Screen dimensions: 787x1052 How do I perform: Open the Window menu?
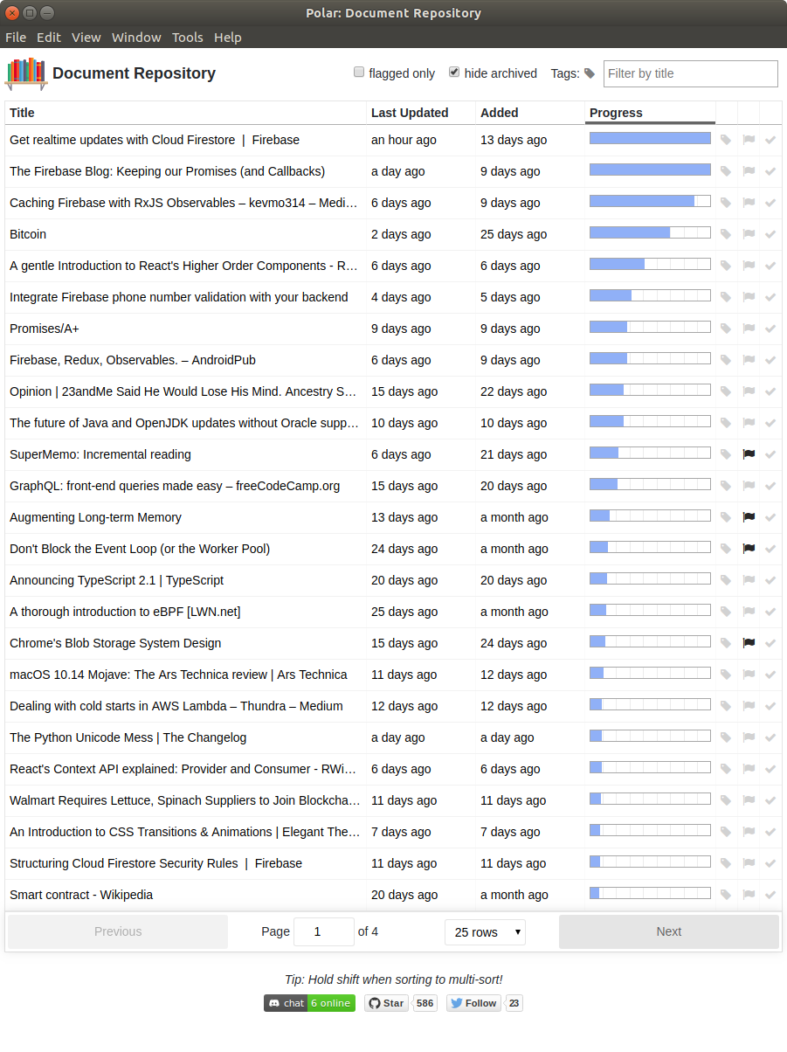[136, 38]
